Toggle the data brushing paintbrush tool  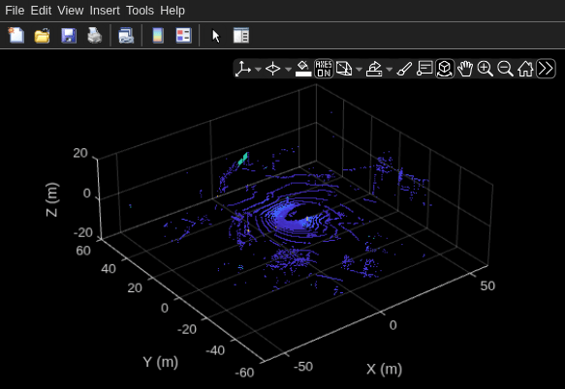[x=404, y=69]
